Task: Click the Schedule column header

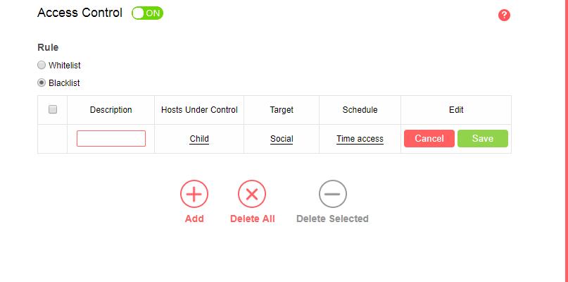Action: [x=360, y=110]
